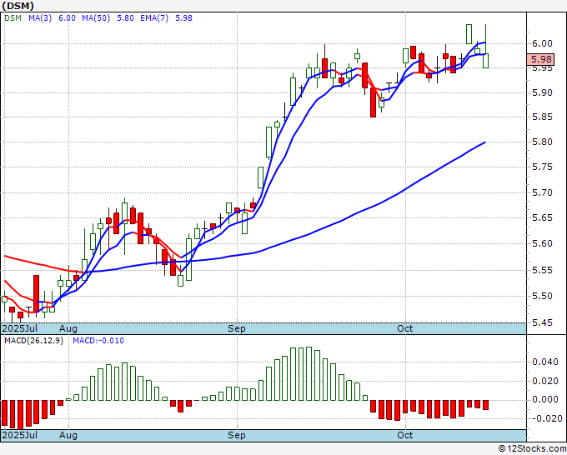
Task: Click the MACD(26,12,9) indicator label
Action: coord(33,341)
